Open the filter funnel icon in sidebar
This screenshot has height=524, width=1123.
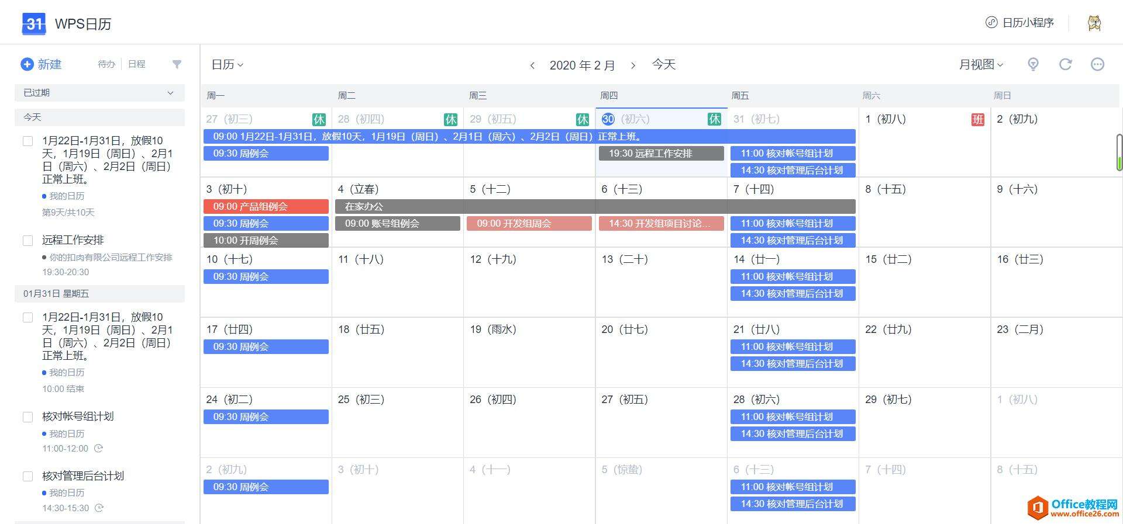click(177, 64)
